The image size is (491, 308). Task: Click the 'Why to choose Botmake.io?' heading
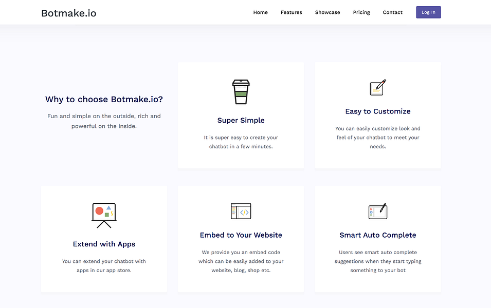click(x=104, y=100)
